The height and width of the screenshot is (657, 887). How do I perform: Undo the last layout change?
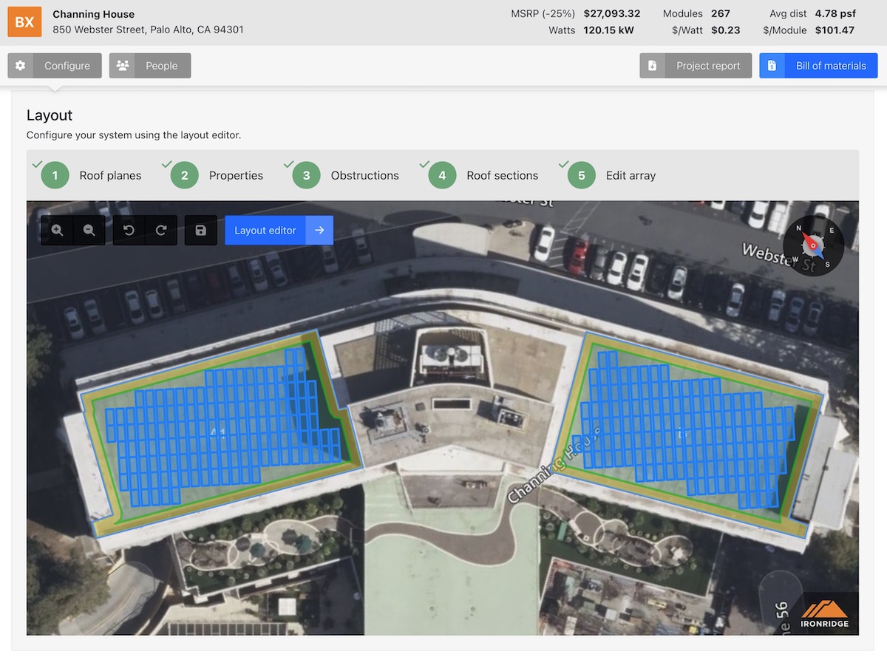[x=129, y=231]
